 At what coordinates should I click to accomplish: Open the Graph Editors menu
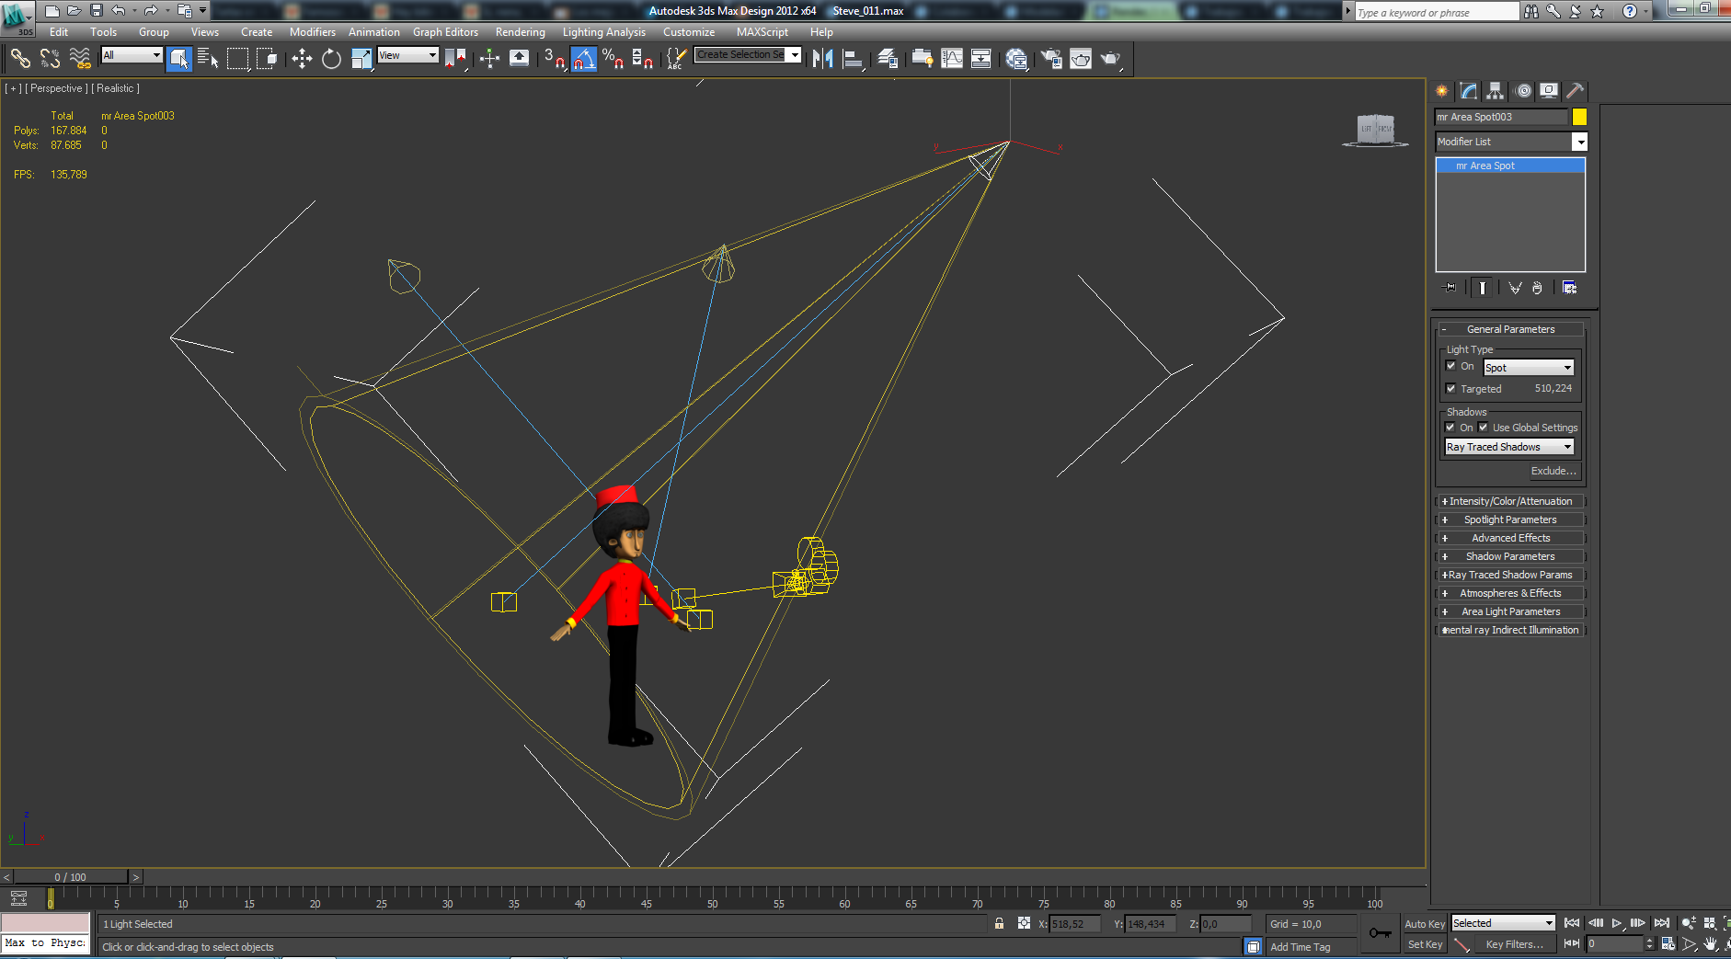point(445,32)
